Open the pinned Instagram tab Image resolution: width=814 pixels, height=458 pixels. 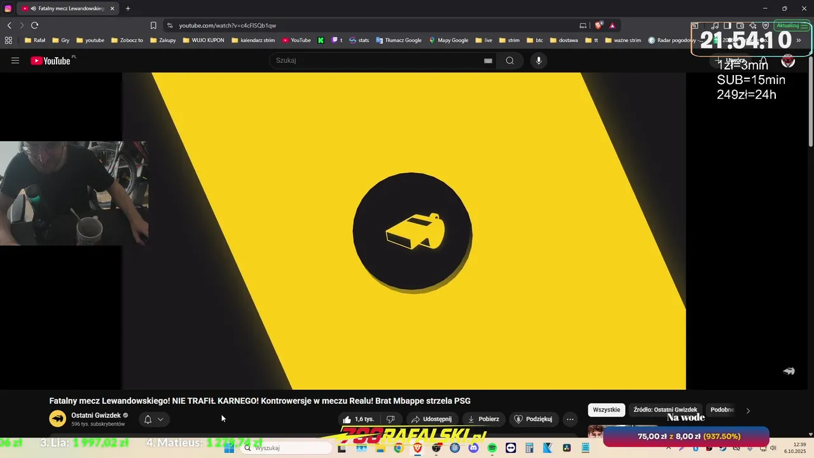[x=8, y=8]
